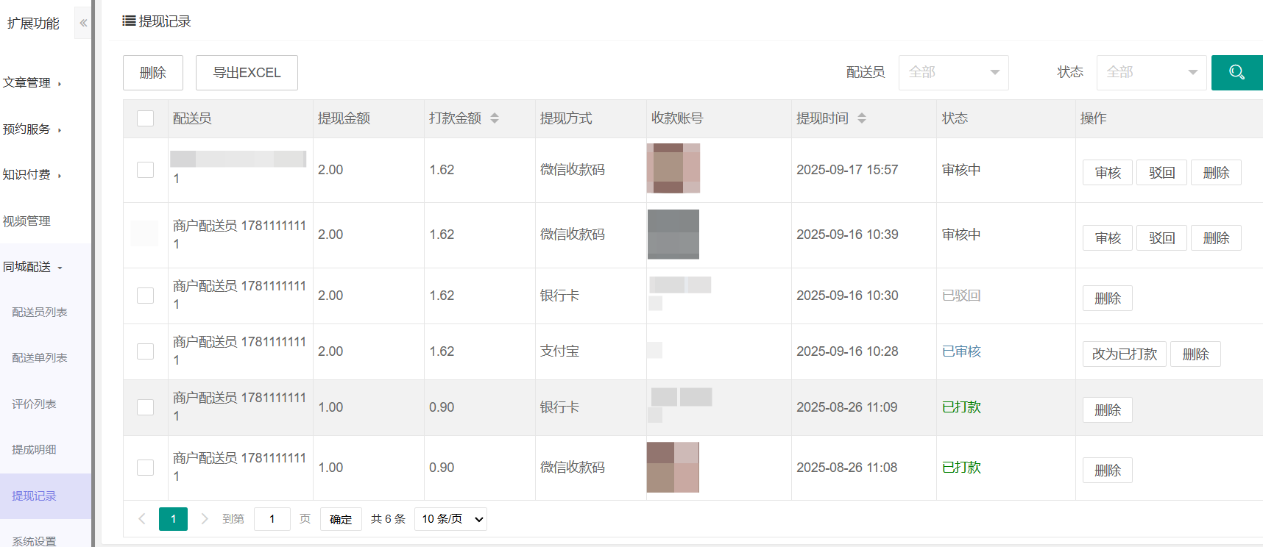The width and height of the screenshot is (1263, 547).
Task: Toggle the select-all checkbox in table header
Action: click(146, 118)
